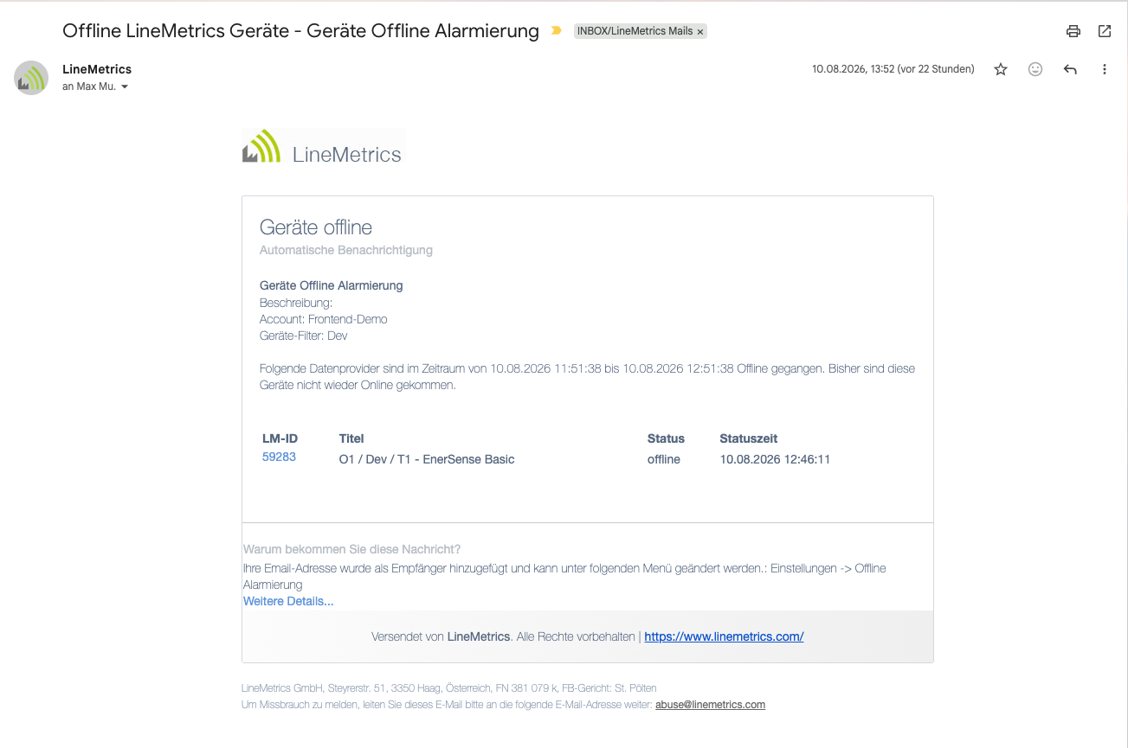
Task: Toggle the yellow importance marker
Action: coord(557,31)
